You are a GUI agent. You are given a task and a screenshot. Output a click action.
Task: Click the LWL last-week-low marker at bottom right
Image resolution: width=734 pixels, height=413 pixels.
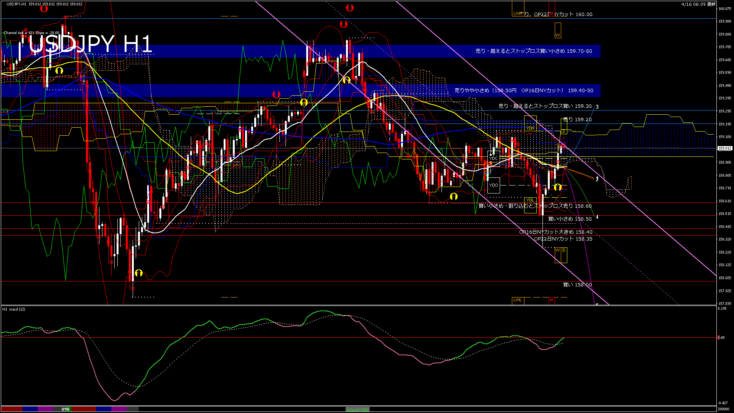click(x=518, y=300)
